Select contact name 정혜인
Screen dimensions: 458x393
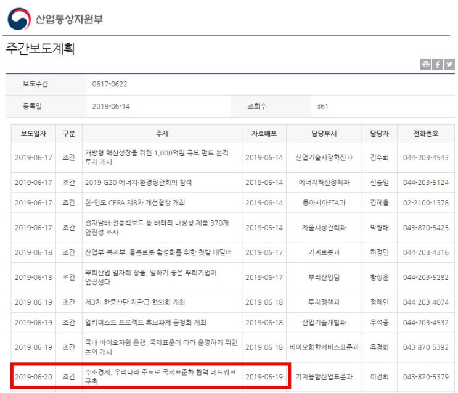380,302
